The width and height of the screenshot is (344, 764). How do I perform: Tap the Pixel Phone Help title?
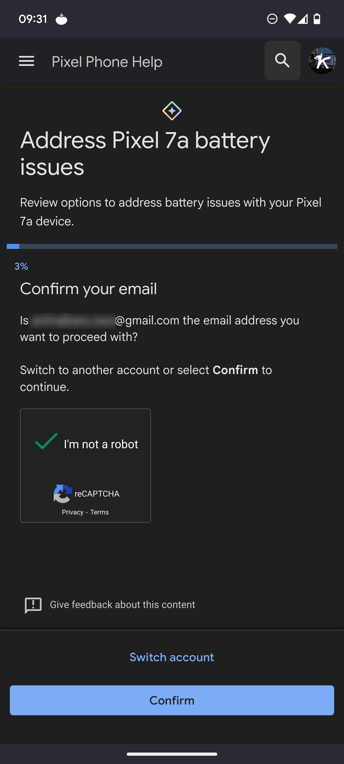[107, 62]
